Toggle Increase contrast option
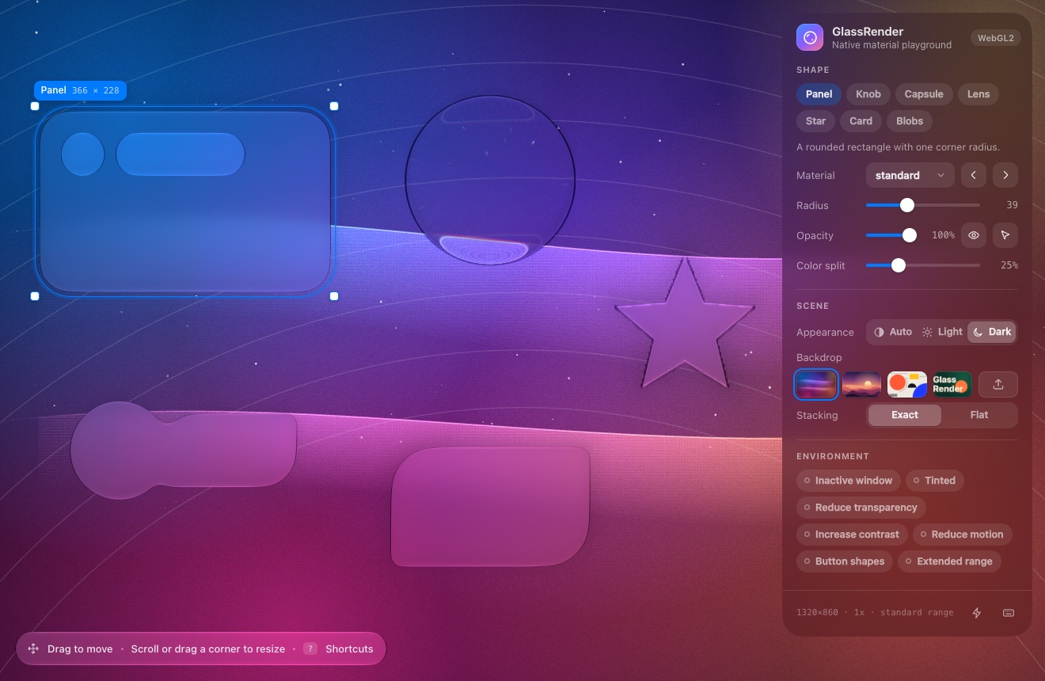Viewport: 1045px width, 681px height. click(852, 535)
